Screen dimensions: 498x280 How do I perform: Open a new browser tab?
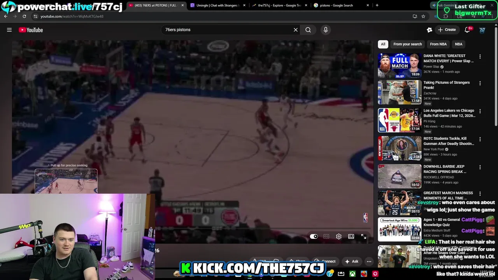click(x=377, y=5)
